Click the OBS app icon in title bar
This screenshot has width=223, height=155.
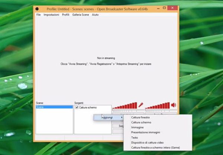[36, 9]
